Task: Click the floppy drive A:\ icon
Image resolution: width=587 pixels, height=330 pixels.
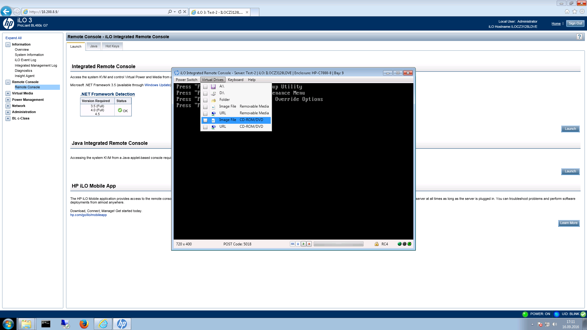Action: coord(213,86)
